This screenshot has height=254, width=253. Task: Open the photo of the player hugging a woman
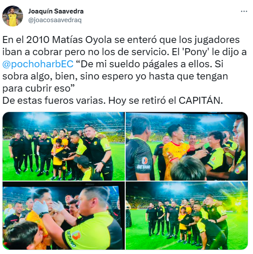click(187, 146)
